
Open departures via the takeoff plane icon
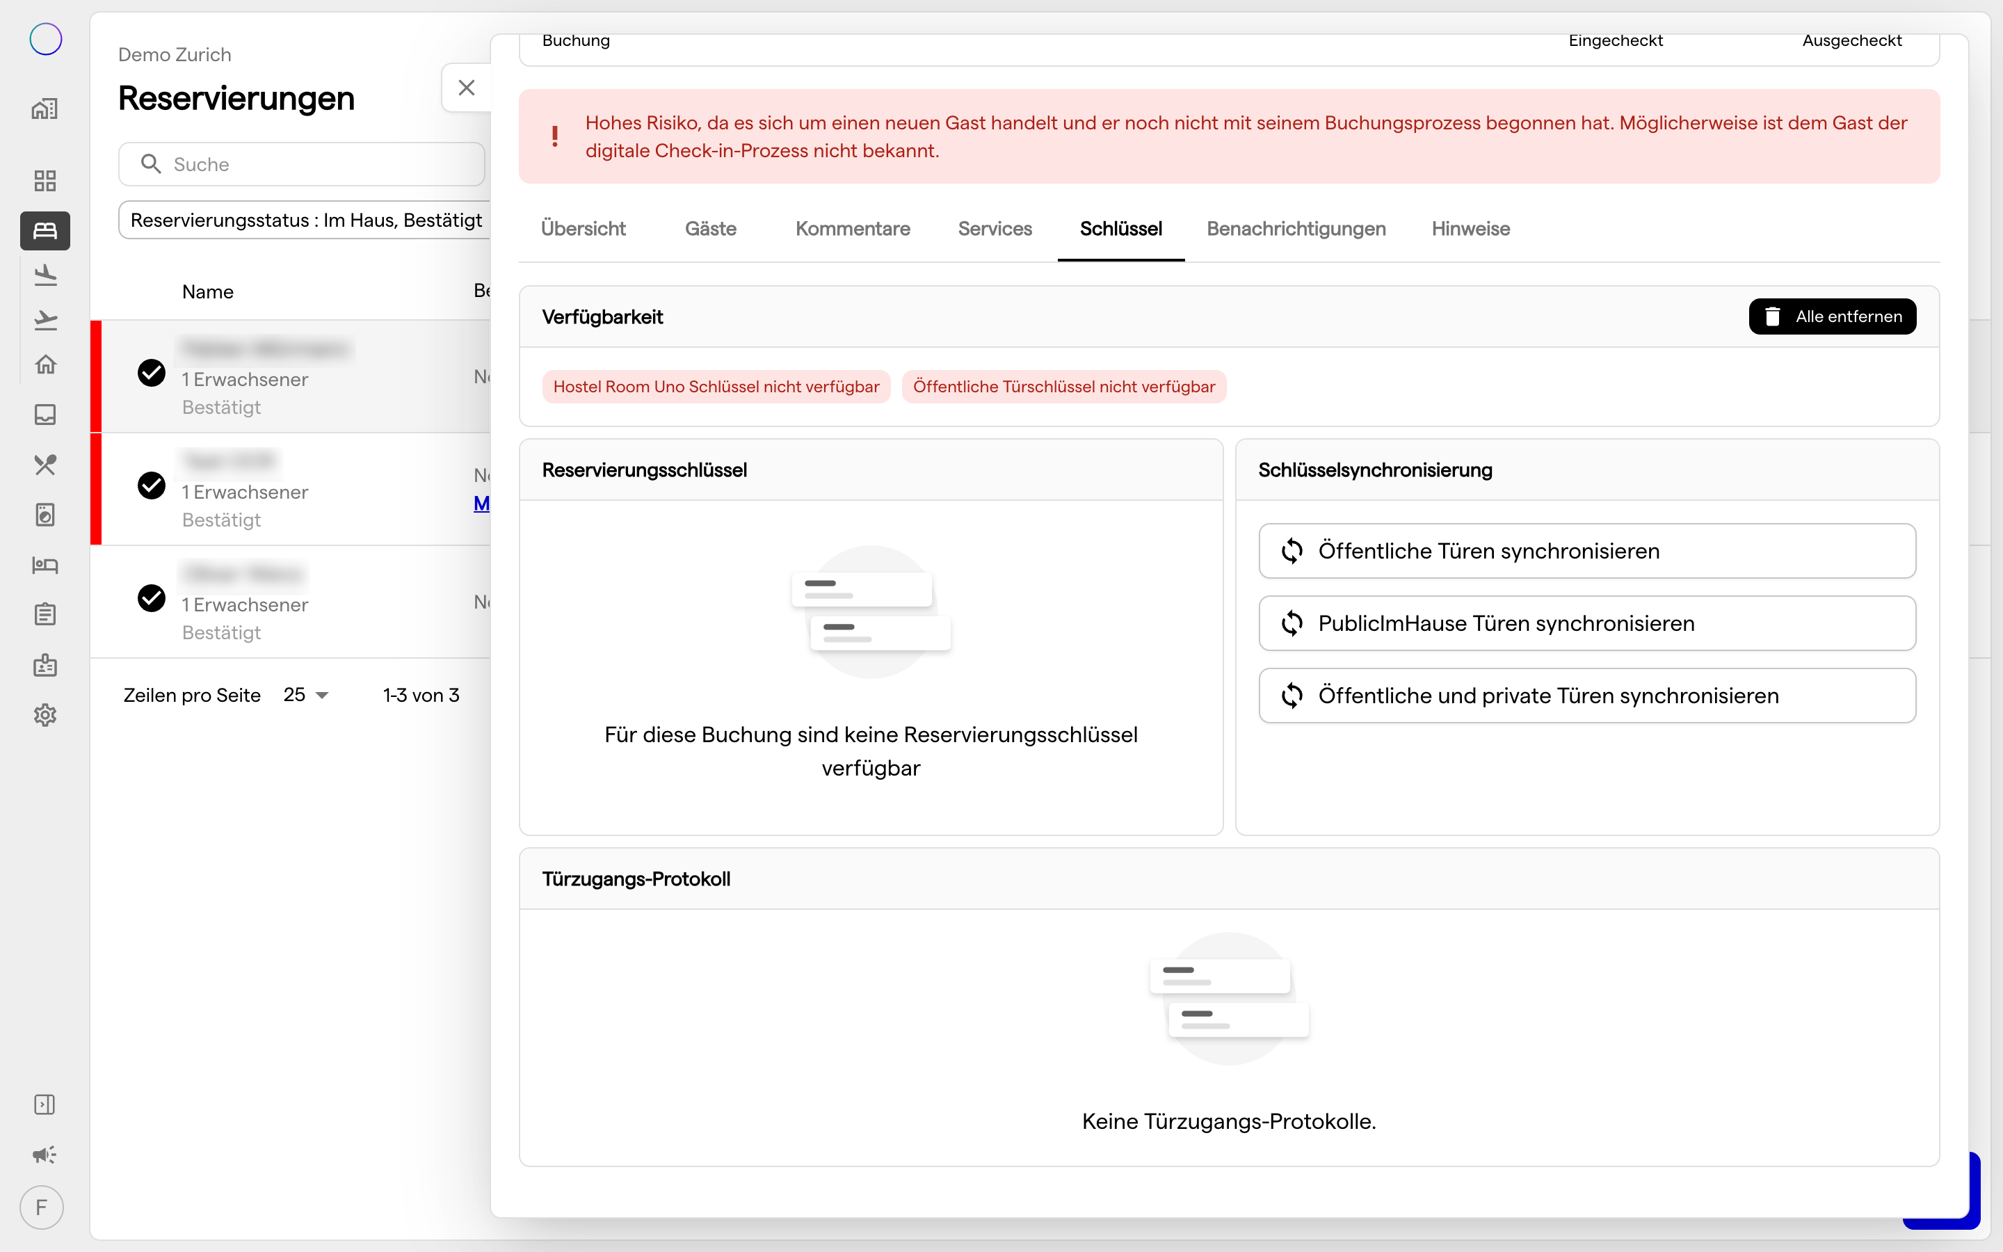[x=45, y=321]
